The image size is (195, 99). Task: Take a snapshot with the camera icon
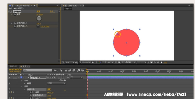[x=93, y=62]
